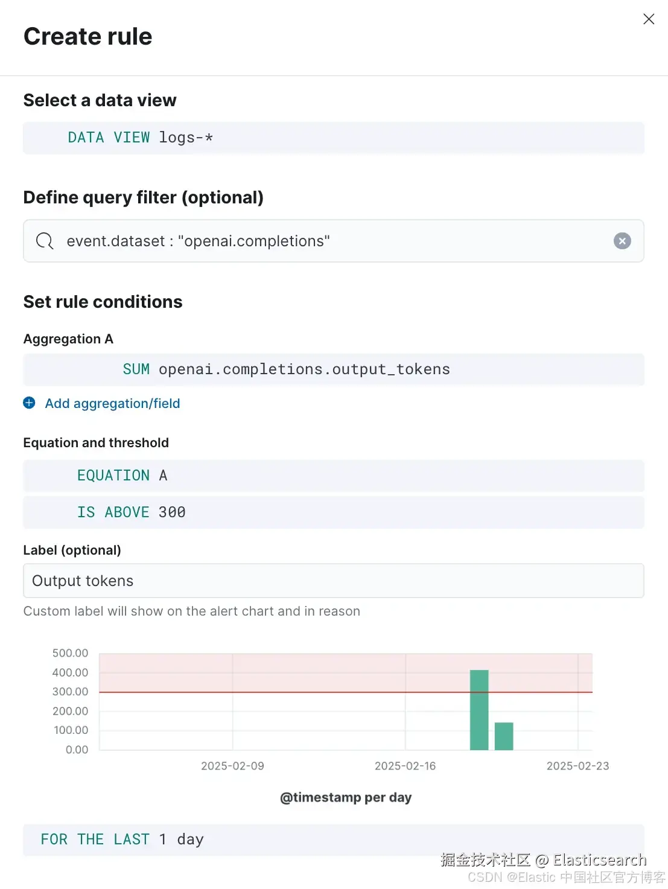This screenshot has width=668, height=889.
Task: Open the IS ABOVE 300 threshold editor
Action: point(131,512)
